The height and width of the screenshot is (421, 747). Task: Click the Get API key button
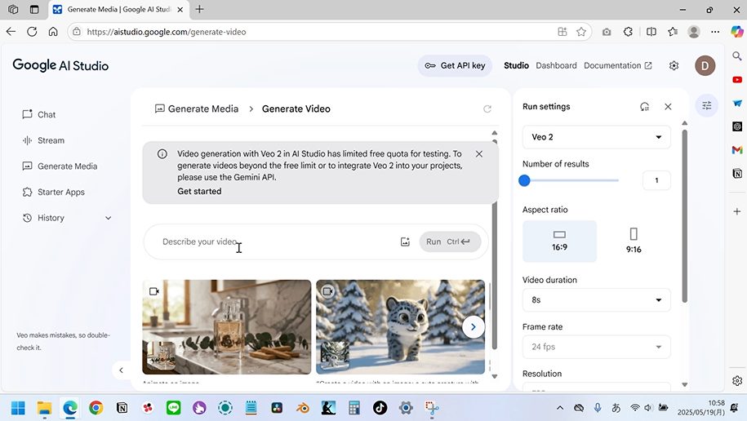(455, 66)
